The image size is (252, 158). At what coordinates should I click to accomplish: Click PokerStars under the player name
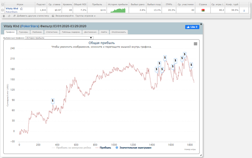click(x=12, y=12)
